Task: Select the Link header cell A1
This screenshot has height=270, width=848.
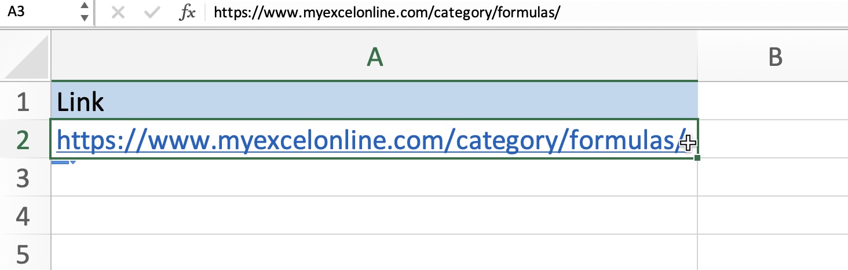Action: 374,101
